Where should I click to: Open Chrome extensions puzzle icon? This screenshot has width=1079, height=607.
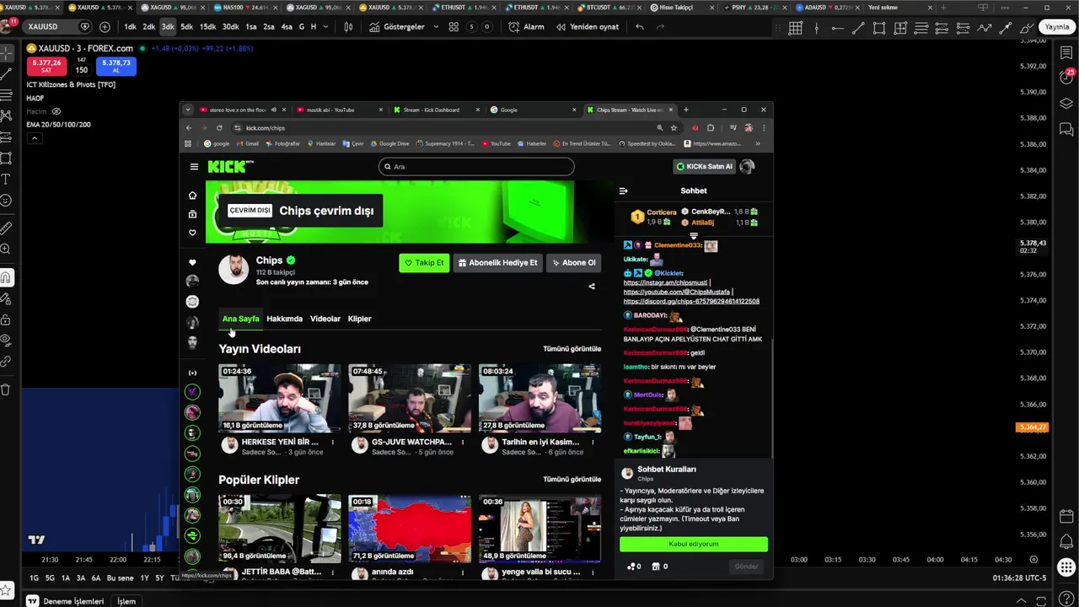pos(711,128)
